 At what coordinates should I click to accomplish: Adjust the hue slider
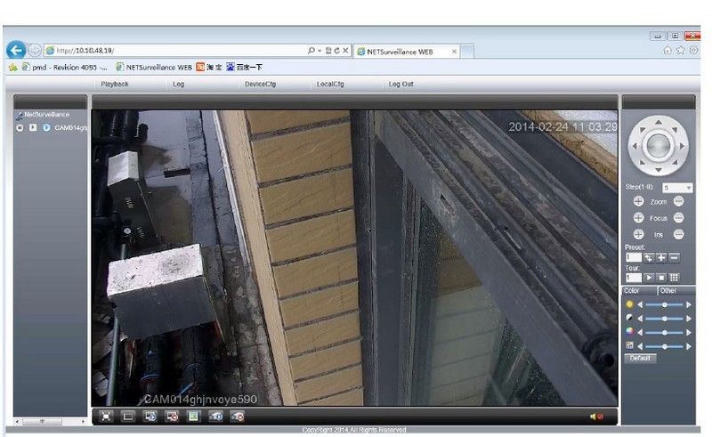[x=664, y=346]
